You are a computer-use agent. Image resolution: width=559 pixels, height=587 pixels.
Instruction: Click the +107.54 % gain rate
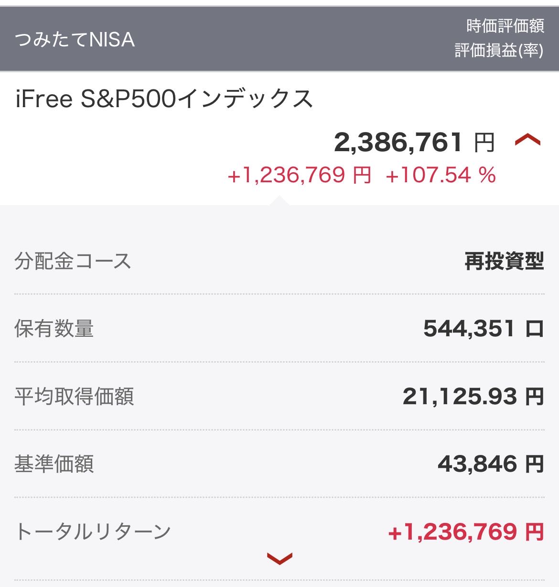(441, 175)
